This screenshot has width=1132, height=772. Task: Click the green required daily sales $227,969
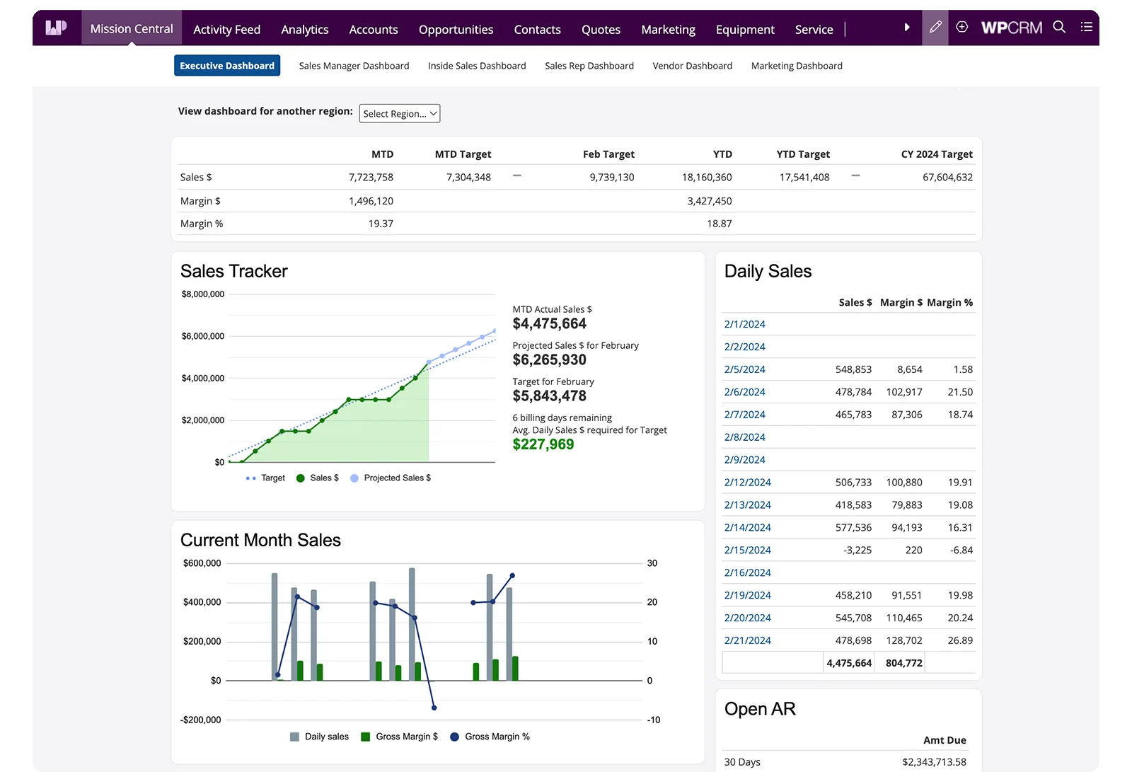pos(543,444)
